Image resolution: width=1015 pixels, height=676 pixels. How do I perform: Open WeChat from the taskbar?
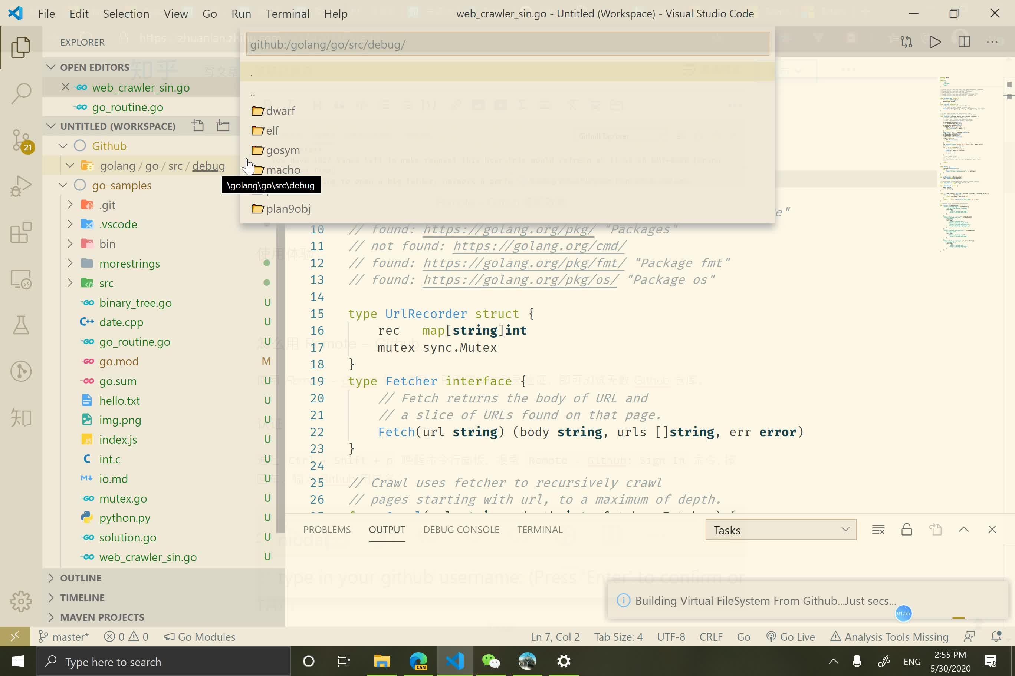[491, 661]
